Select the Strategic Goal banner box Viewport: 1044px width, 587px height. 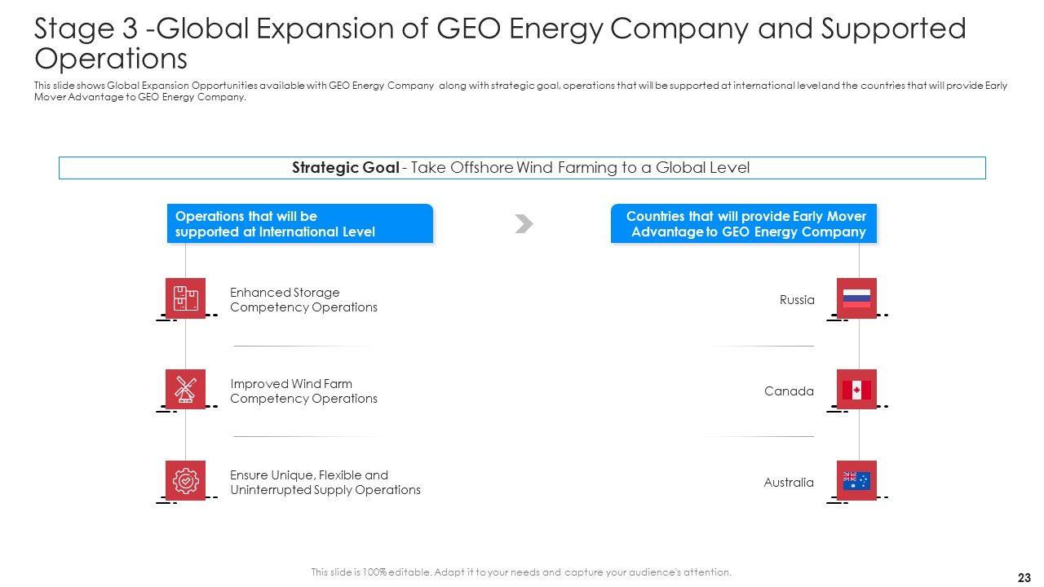pyautogui.click(x=522, y=168)
